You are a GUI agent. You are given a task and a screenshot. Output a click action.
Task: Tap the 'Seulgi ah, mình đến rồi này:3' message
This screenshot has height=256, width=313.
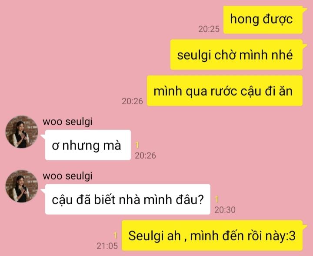pos(212,236)
